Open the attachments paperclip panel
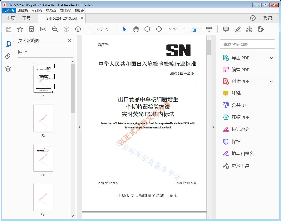 (8, 56)
